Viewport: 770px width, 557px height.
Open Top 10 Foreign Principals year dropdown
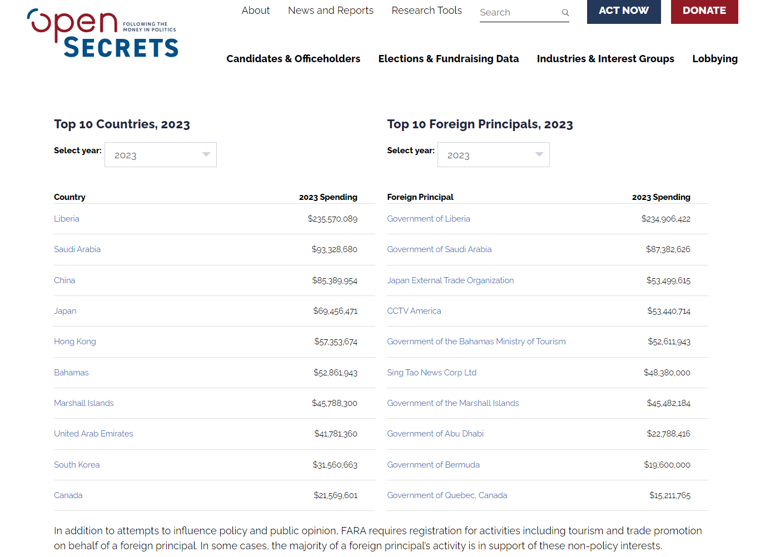coord(494,155)
